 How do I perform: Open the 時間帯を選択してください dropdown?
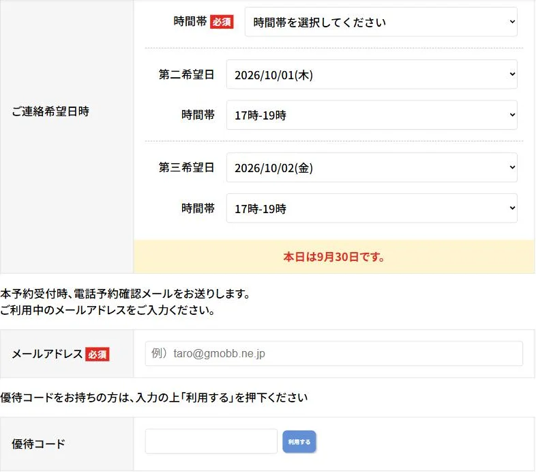pyautogui.click(x=381, y=22)
